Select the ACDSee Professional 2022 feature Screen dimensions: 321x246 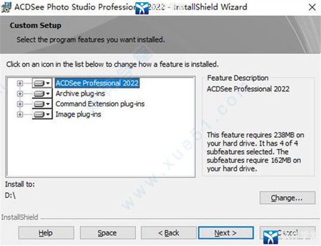[x=97, y=83]
